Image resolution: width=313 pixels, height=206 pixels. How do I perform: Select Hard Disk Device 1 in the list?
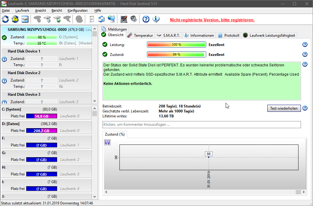coord(46,59)
